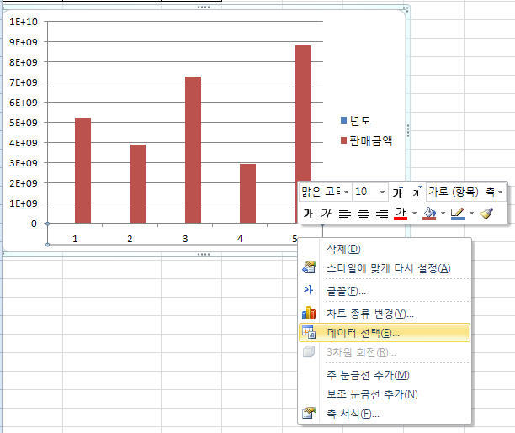Screen dimensions: 515x433
Task: Open the font size 10 dropdown
Action: 382,192
